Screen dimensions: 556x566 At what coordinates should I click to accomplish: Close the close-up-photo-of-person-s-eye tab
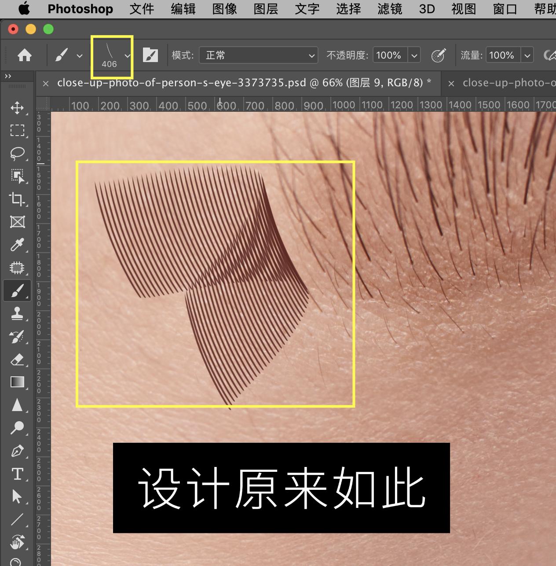pos(46,83)
